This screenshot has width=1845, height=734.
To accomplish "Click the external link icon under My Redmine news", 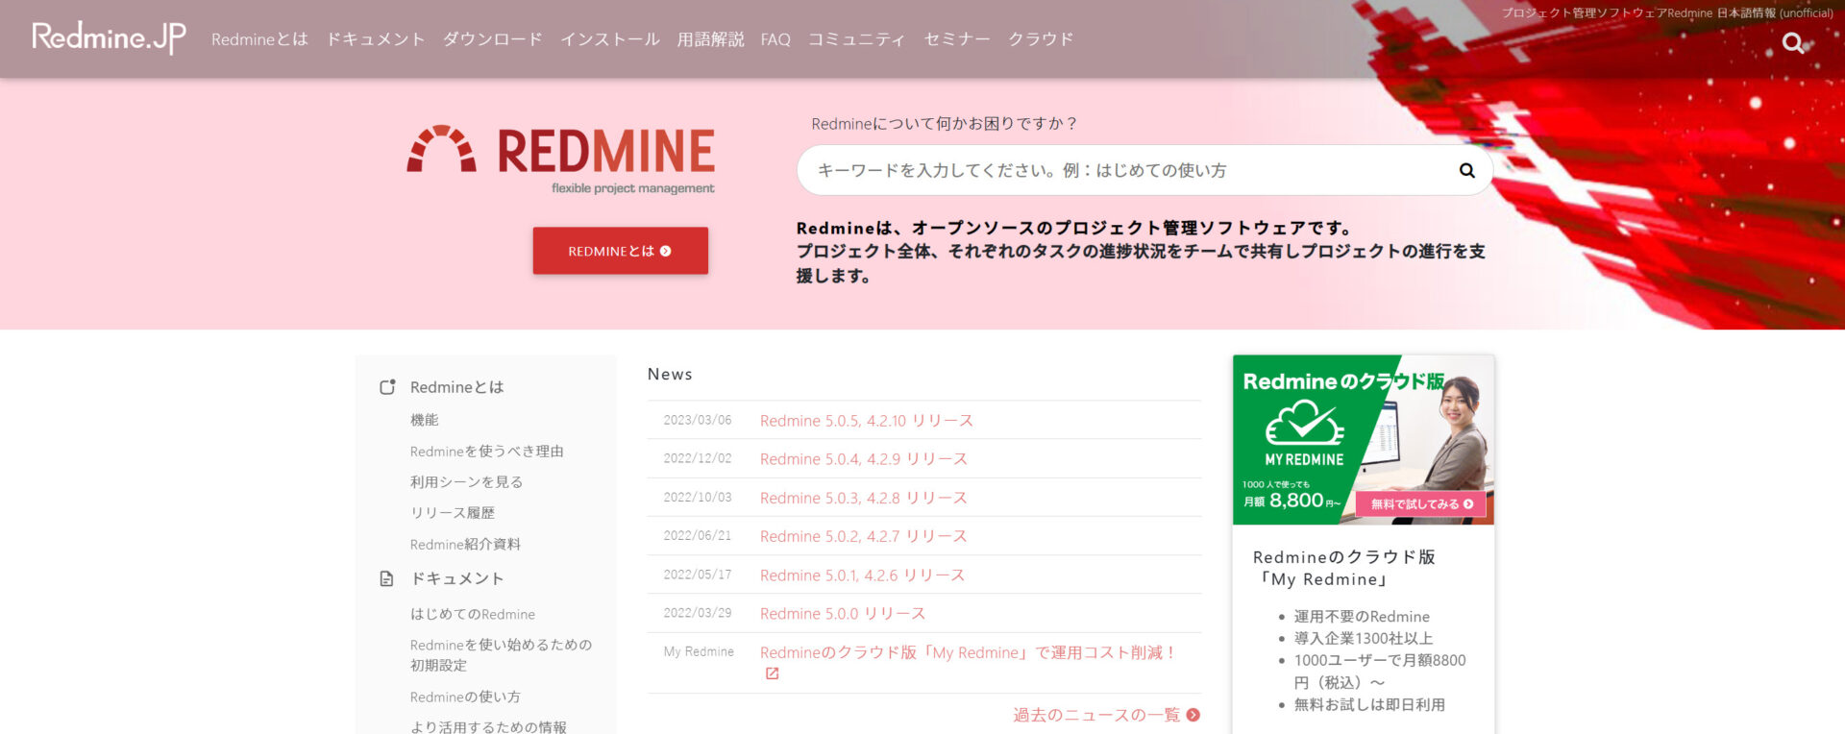I will coord(772,673).
